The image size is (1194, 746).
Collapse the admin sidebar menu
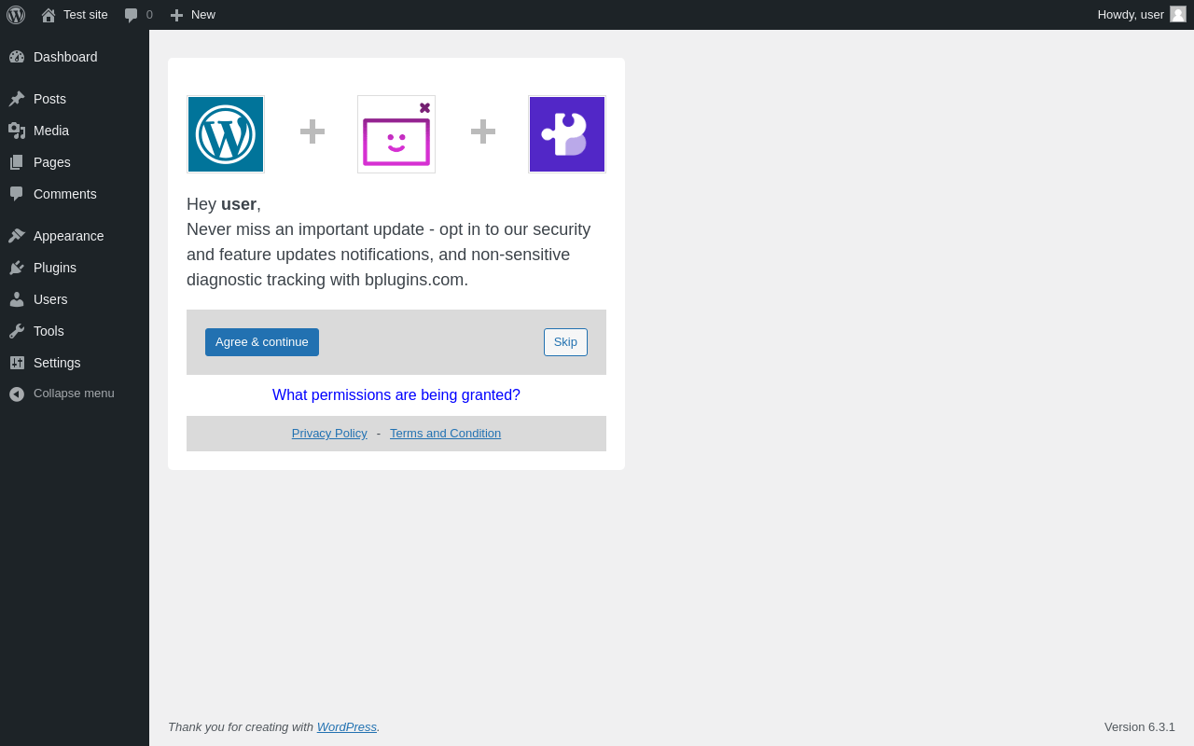point(75,394)
